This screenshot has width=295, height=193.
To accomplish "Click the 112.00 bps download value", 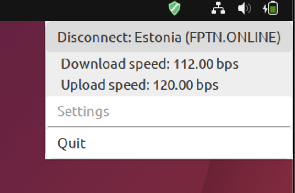I will 206,64.
